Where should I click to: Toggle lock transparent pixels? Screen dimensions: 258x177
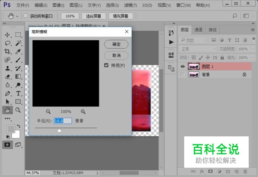[193, 57]
